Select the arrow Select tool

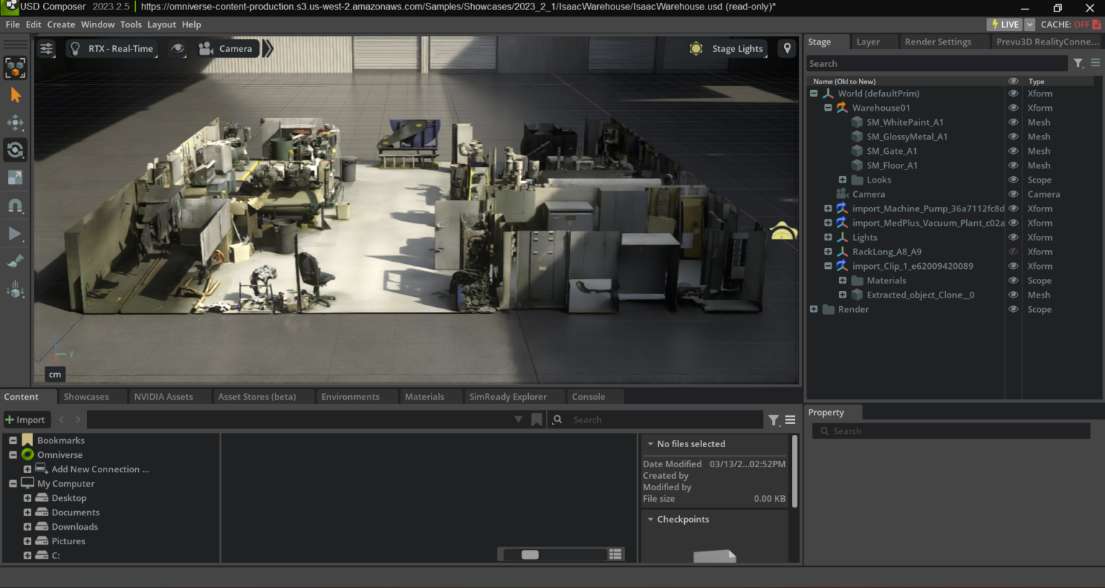coord(15,94)
